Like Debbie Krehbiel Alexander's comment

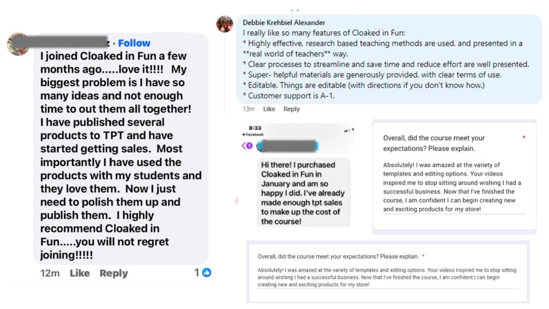click(x=269, y=109)
